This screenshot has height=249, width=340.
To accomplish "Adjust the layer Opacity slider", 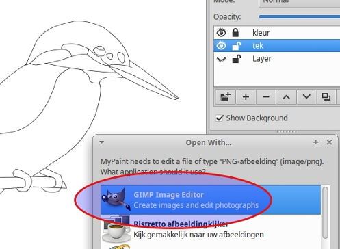I will [299, 17].
